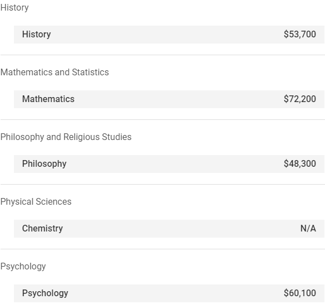Click the $53,700 salary for History
Viewport: 325px width, 304px height.
tap(300, 35)
